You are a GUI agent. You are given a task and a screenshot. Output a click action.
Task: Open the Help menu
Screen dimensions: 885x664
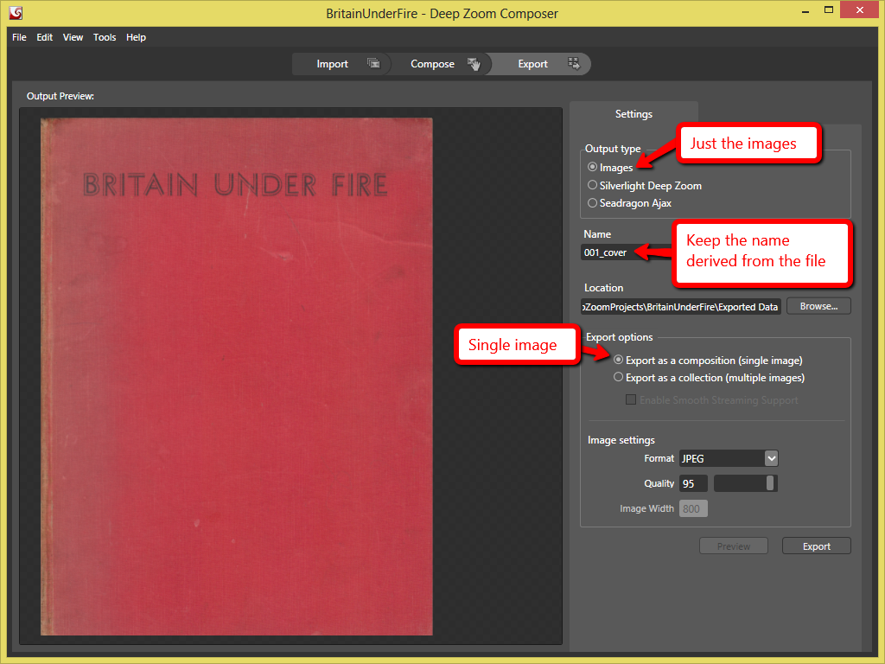tap(136, 37)
